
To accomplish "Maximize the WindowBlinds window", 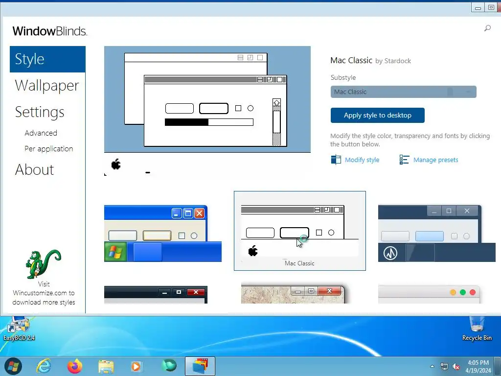I will click(x=491, y=7).
